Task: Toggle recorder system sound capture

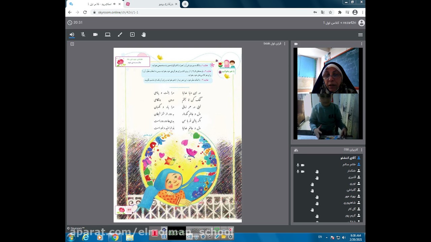Action: coord(190,236)
